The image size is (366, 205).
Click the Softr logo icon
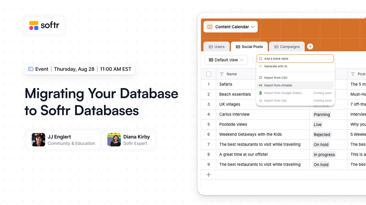click(34, 26)
